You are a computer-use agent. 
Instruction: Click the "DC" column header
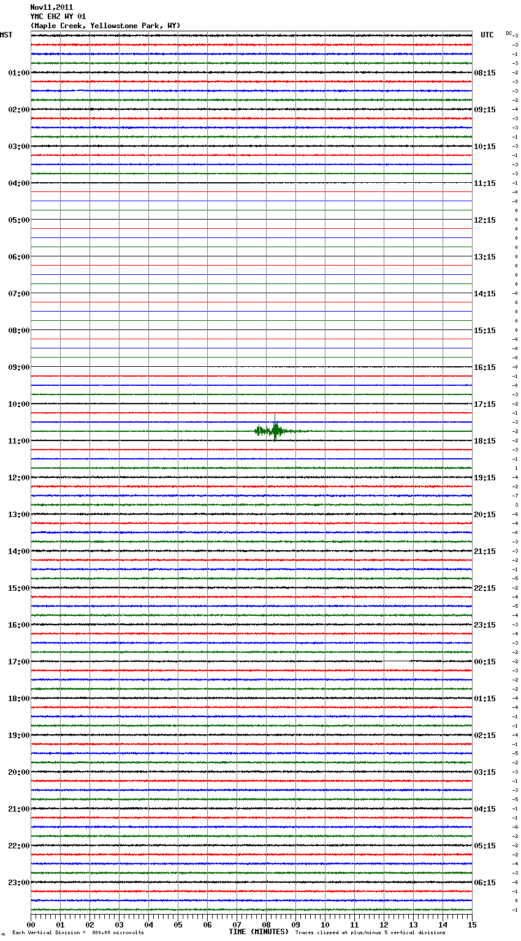point(509,33)
